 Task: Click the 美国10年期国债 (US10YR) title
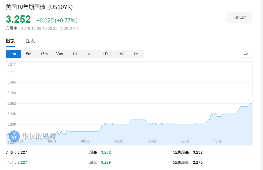pos(39,7)
